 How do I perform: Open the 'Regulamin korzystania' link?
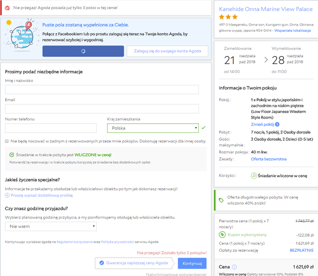tap(74, 242)
